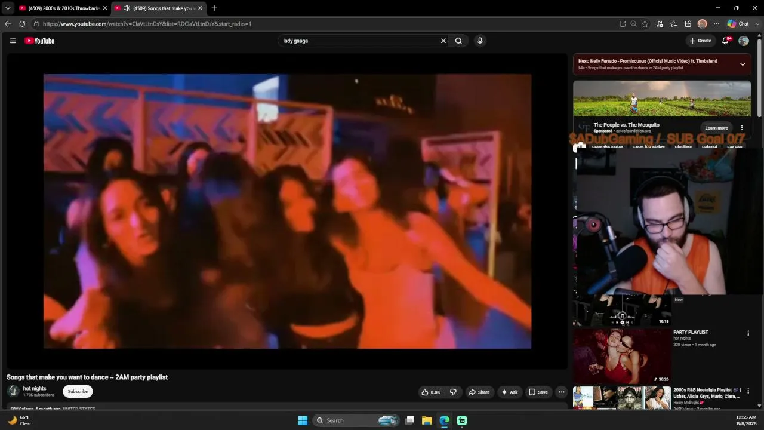This screenshot has width=764, height=430.
Task: Open the YouTube guide hamburger menu
Action: [x=13, y=41]
